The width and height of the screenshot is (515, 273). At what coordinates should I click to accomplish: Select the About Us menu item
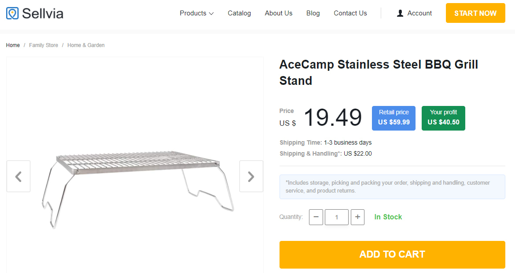click(x=278, y=13)
